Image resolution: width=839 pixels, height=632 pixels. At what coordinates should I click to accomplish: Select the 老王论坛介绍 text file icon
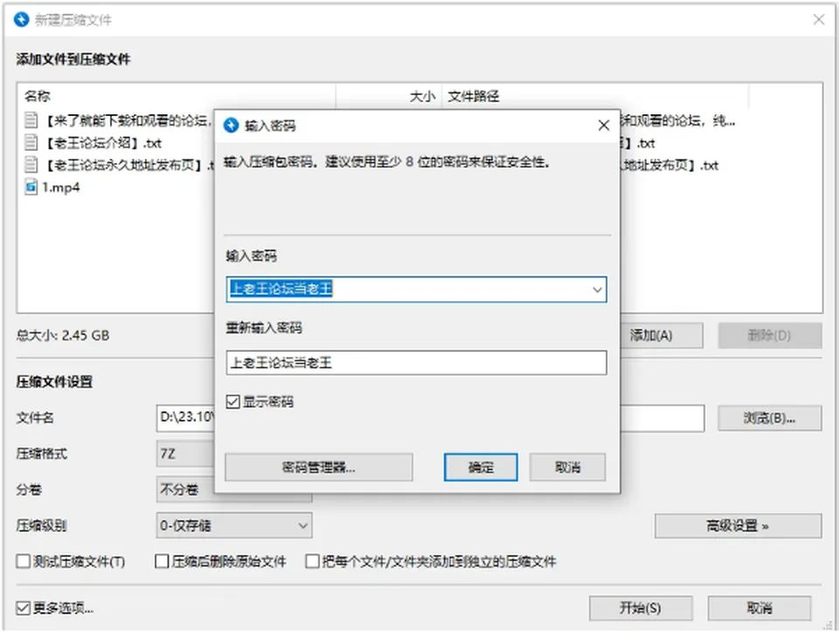[x=31, y=142]
